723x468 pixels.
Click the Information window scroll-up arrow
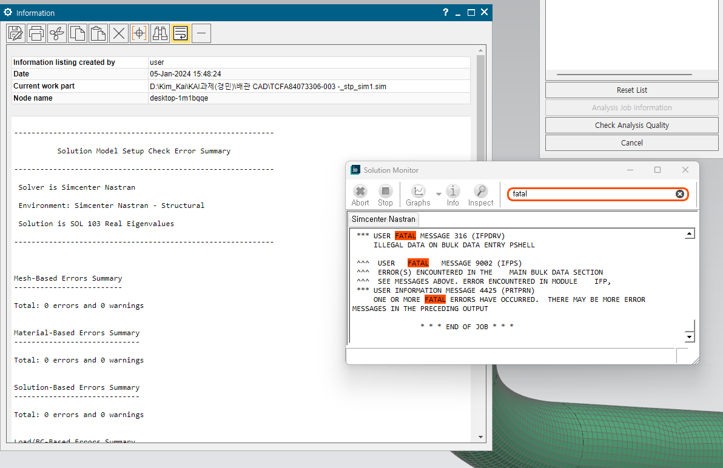pyautogui.click(x=480, y=50)
